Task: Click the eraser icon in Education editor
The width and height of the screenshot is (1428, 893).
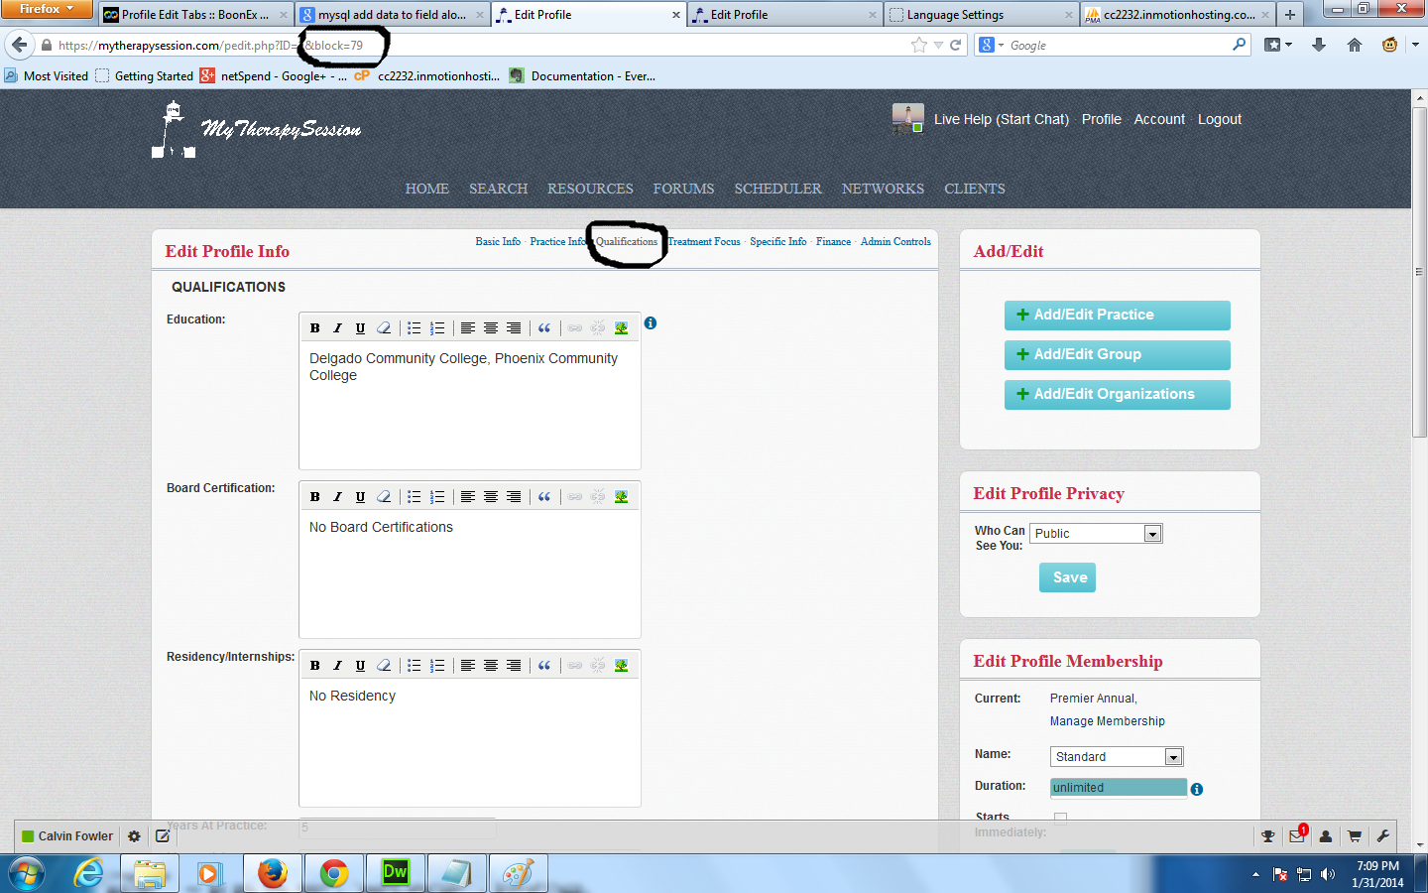Action: 384,328
